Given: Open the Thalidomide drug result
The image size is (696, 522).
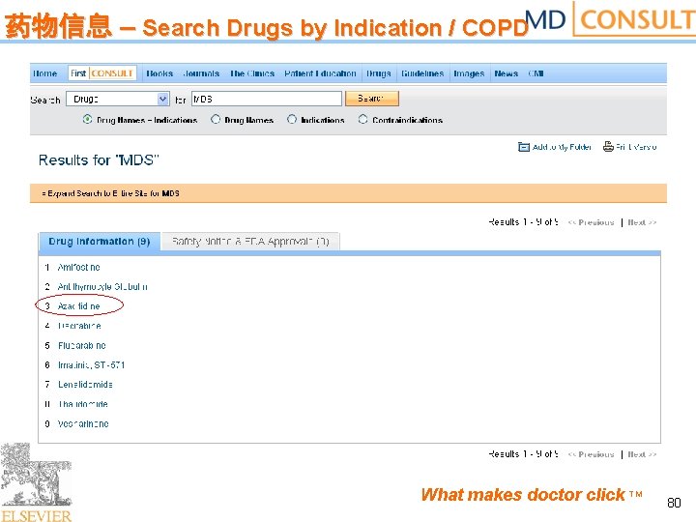Looking at the screenshot, I should coord(83,404).
